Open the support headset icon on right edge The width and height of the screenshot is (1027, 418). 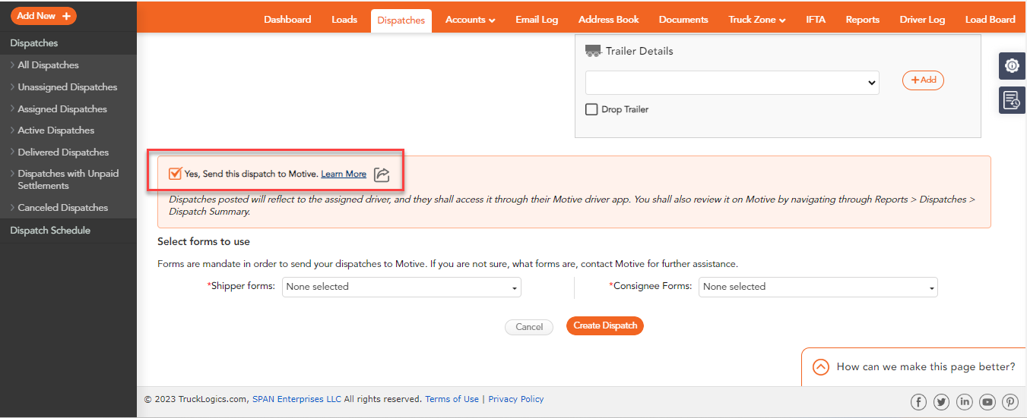click(x=1012, y=66)
